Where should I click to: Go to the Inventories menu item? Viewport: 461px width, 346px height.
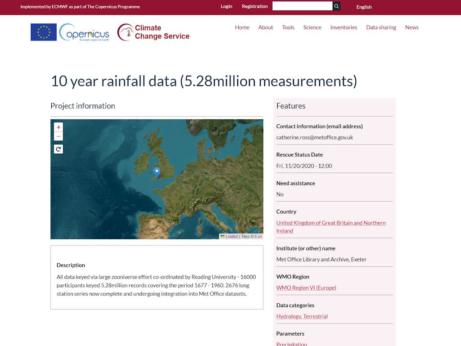343,27
